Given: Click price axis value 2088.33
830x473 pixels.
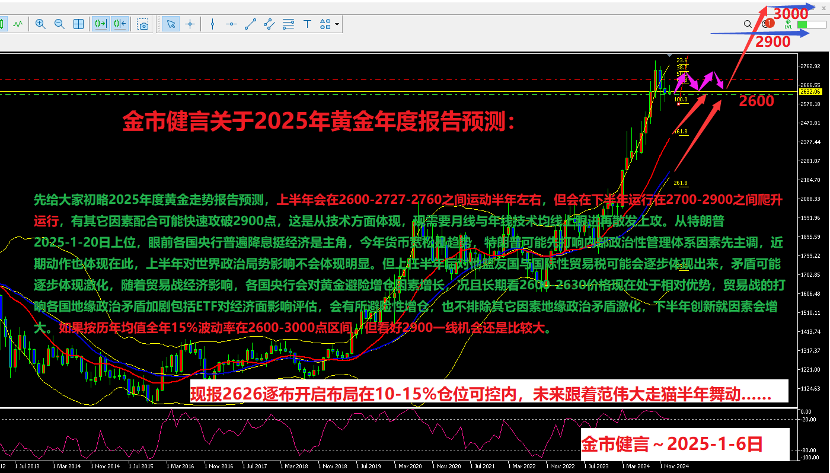Looking at the screenshot, I should pos(809,199).
